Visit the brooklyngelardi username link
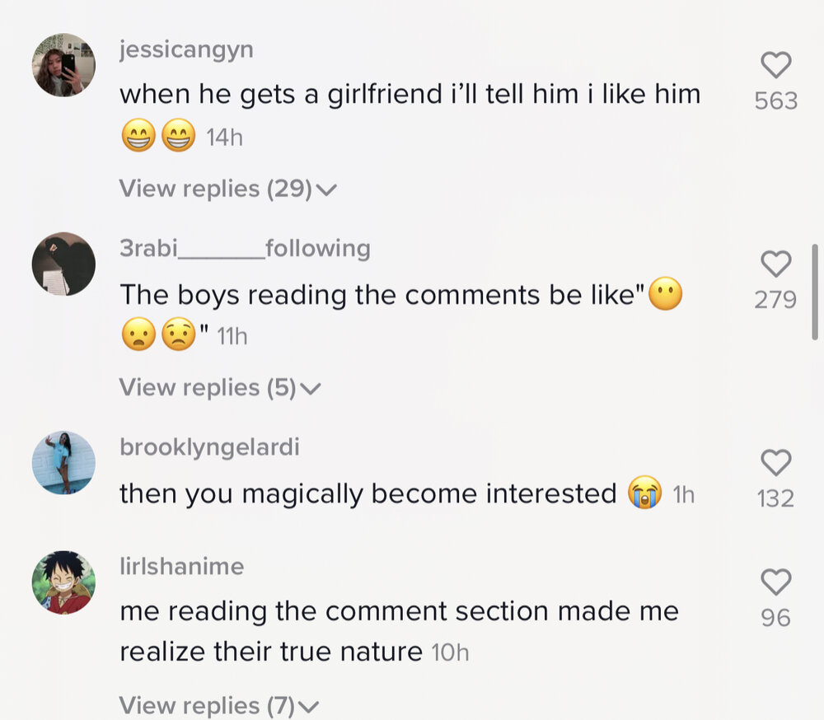The width and height of the screenshot is (824, 720). (209, 447)
